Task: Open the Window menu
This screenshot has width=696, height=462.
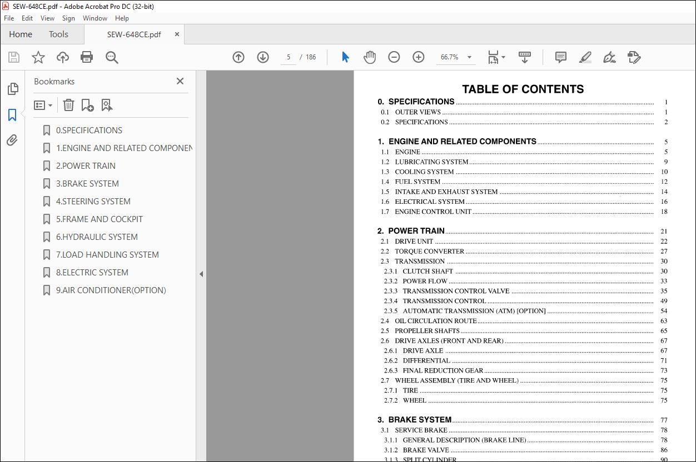Action: (95, 18)
